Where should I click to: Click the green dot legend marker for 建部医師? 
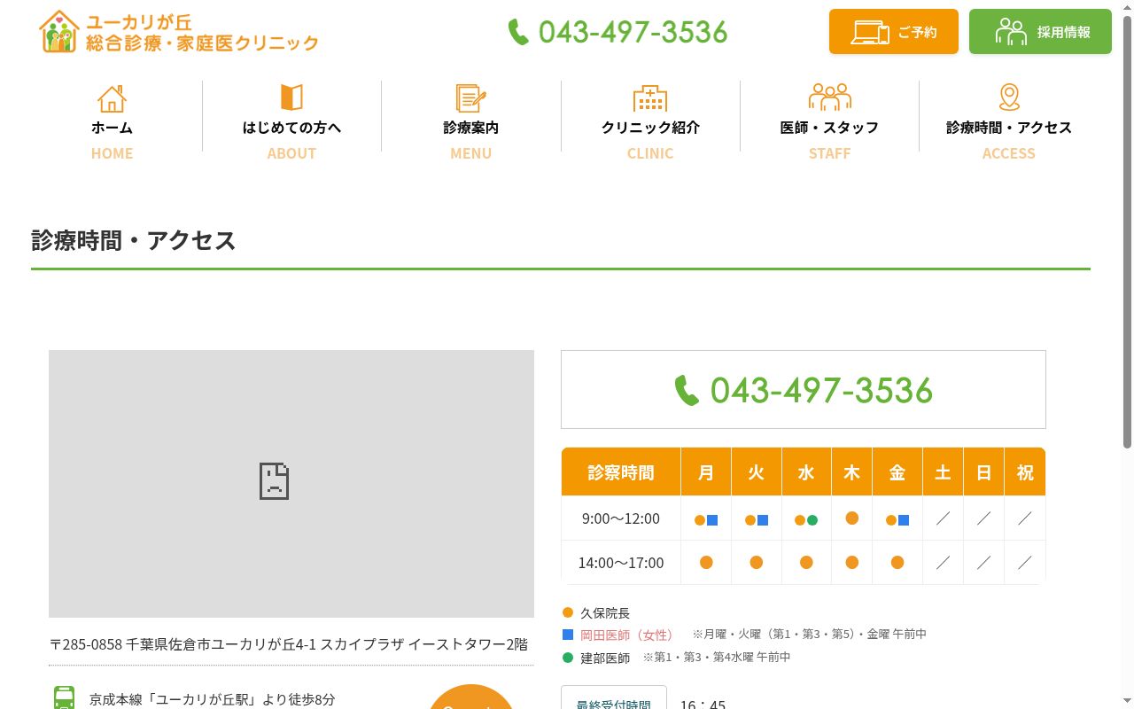(568, 658)
